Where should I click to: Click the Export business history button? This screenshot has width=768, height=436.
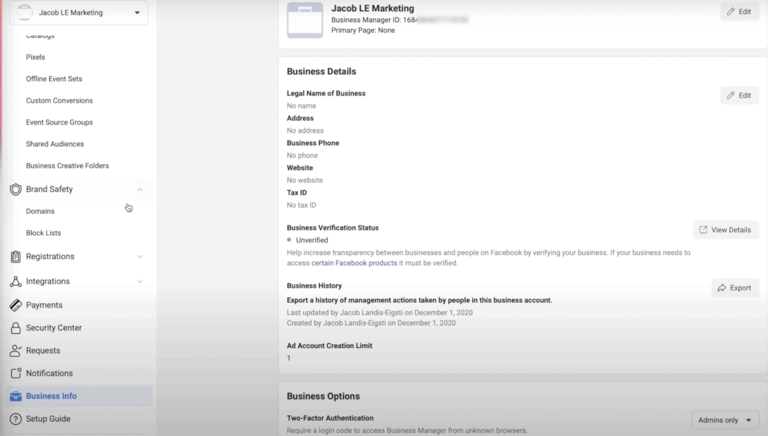(734, 288)
